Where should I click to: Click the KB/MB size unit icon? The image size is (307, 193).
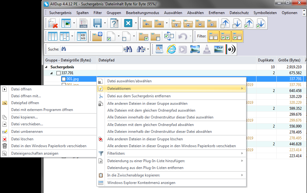(x=83, y=36)
